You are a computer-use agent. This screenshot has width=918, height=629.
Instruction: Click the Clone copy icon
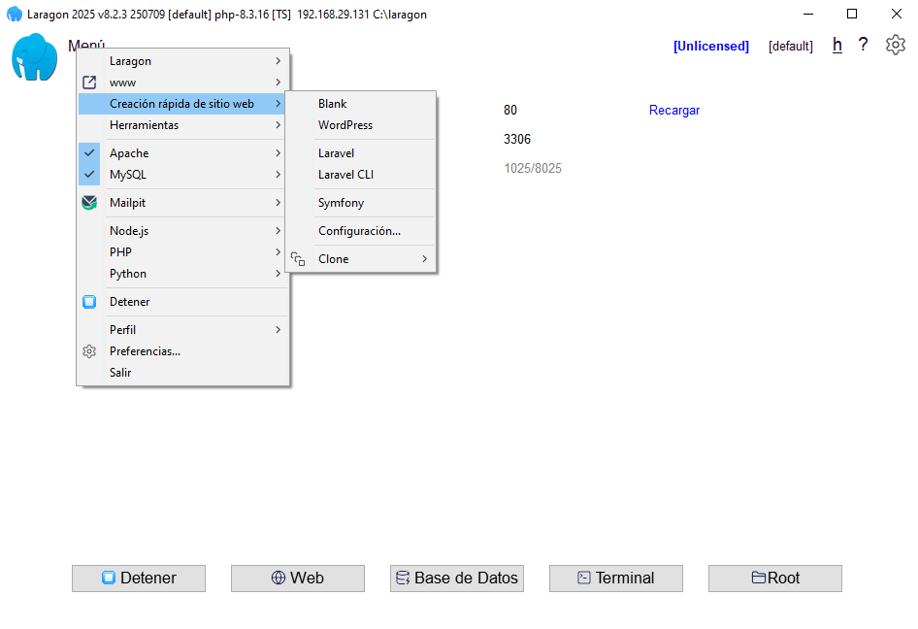298,259
